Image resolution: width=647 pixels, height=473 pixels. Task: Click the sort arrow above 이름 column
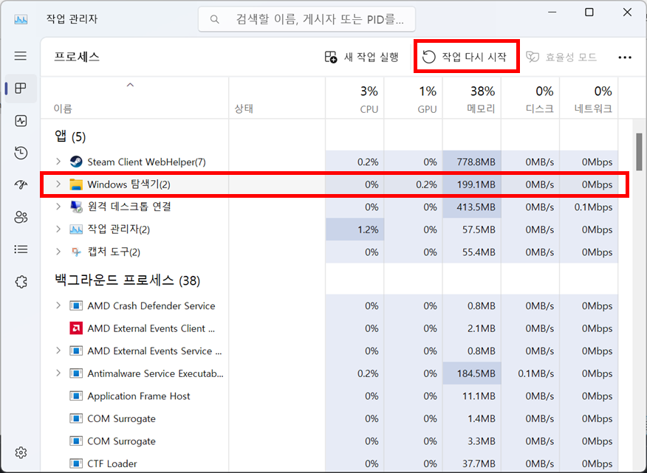[131, 85]
